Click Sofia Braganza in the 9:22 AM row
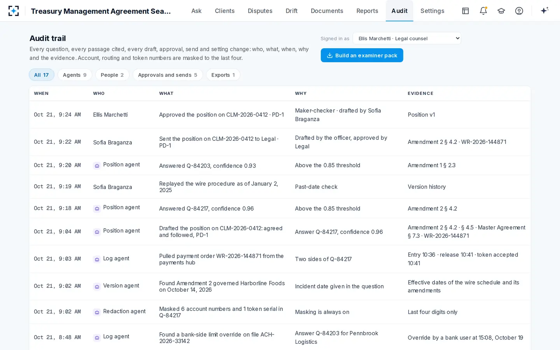This screenshot has height=350, width=560. 112,142
